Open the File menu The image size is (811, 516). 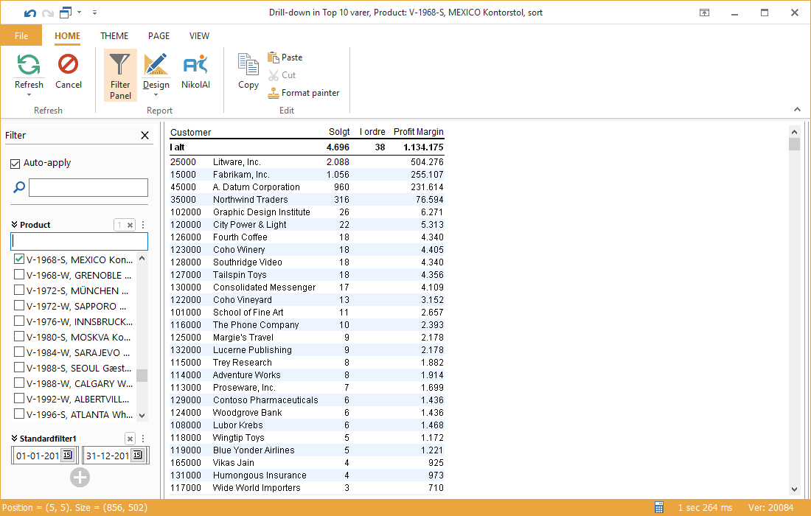(21, 35)
